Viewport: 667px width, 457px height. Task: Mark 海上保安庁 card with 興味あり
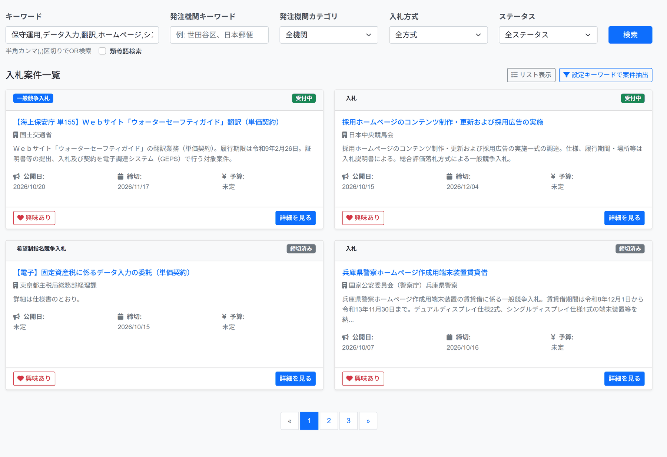coord(34,218)
